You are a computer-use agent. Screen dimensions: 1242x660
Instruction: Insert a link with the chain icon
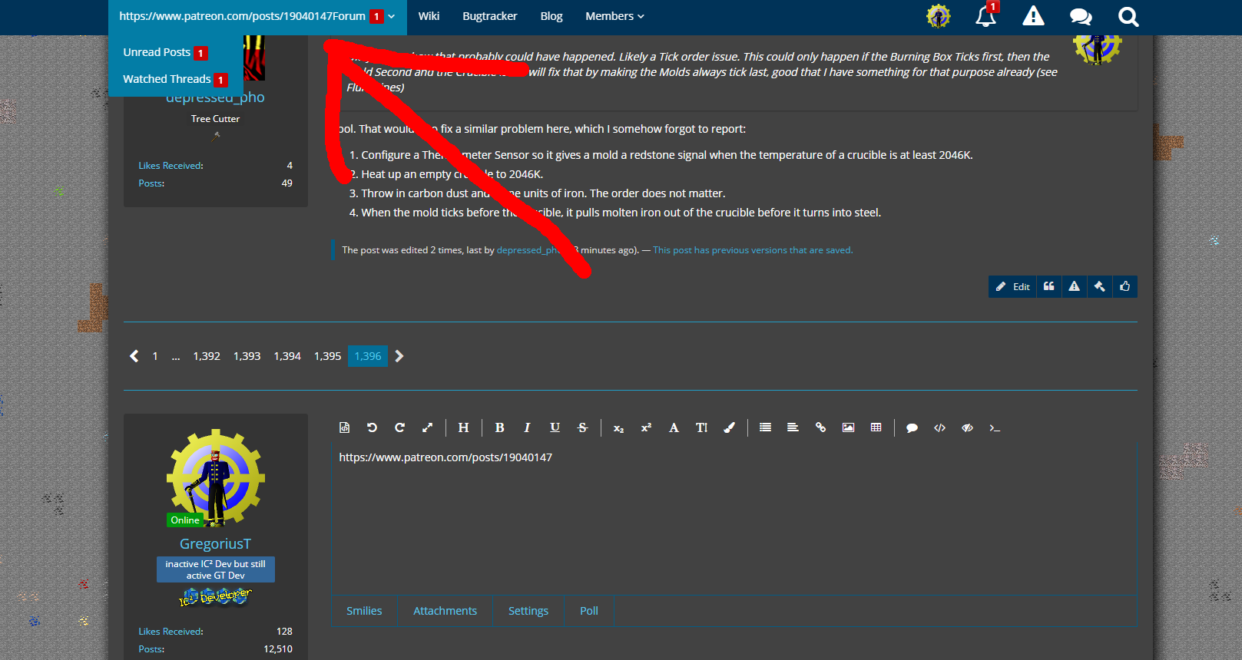[x=820, y=427]
